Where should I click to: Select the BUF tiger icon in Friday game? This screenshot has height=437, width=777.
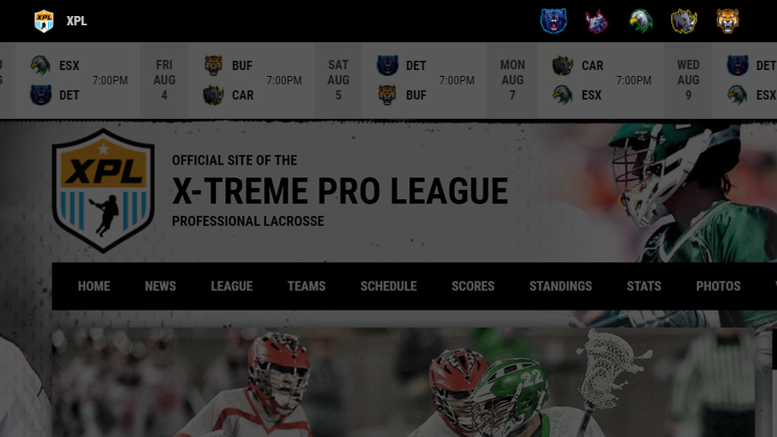[x=213, y=66]
